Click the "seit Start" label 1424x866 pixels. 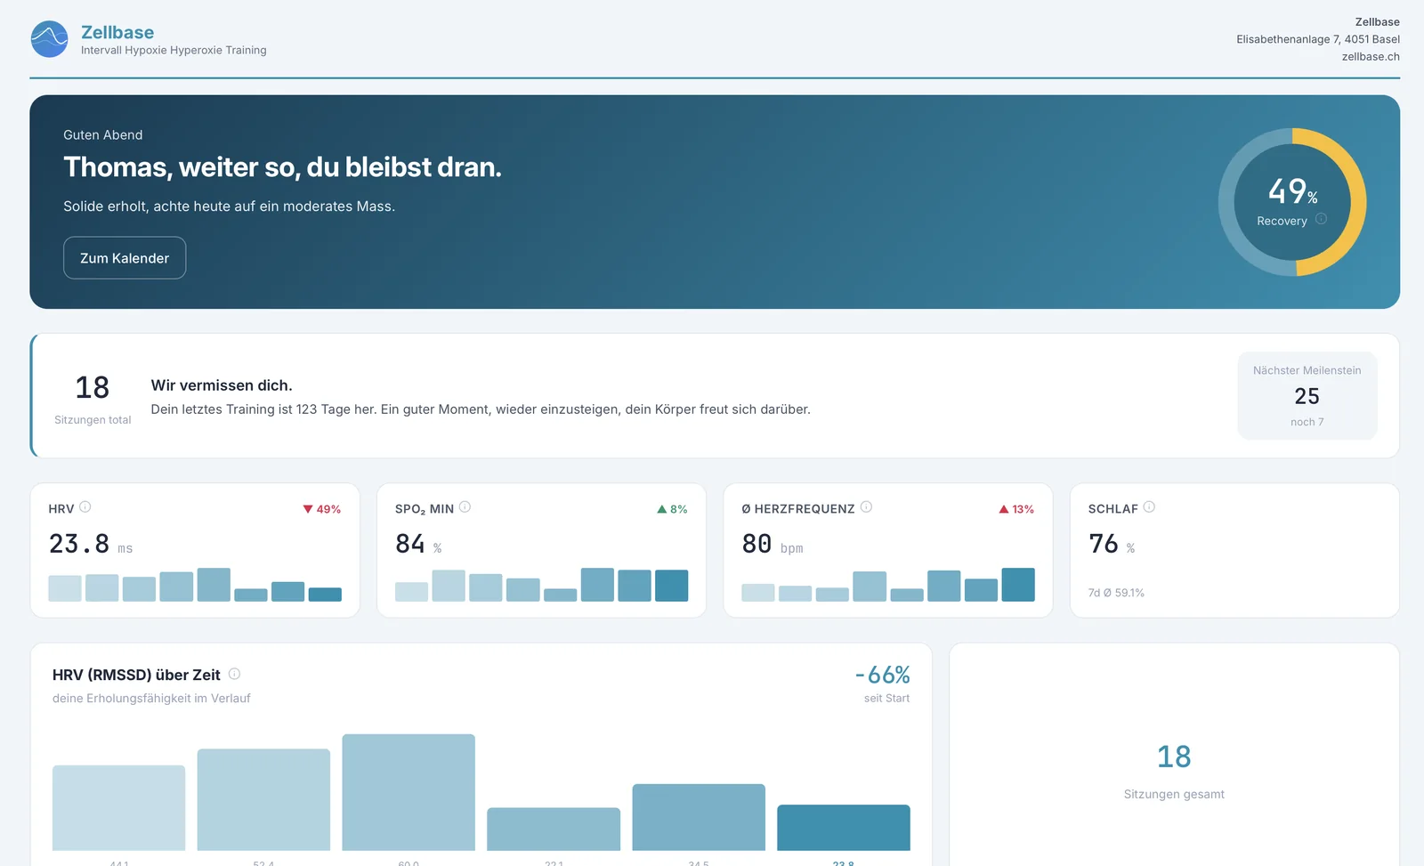point(886,699)
